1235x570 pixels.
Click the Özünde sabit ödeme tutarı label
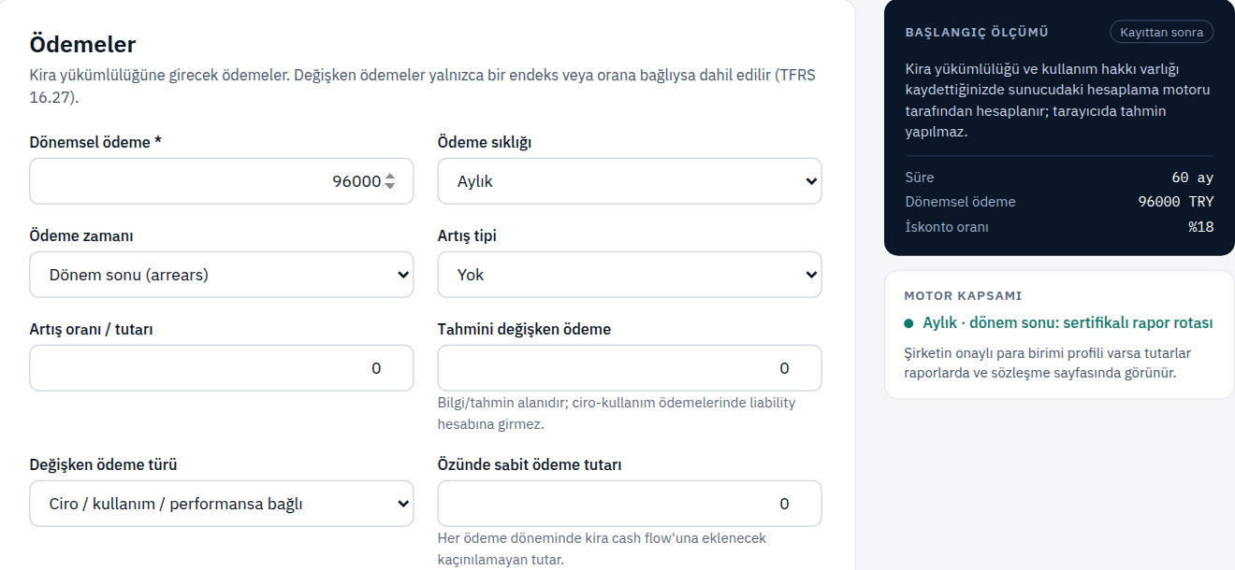point(530,464)
